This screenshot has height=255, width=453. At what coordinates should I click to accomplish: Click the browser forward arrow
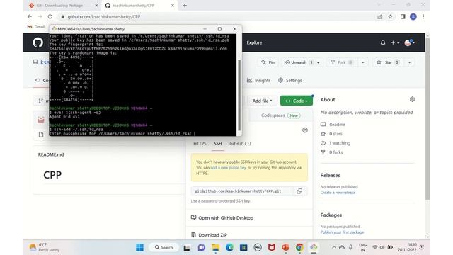pos(40,17)
